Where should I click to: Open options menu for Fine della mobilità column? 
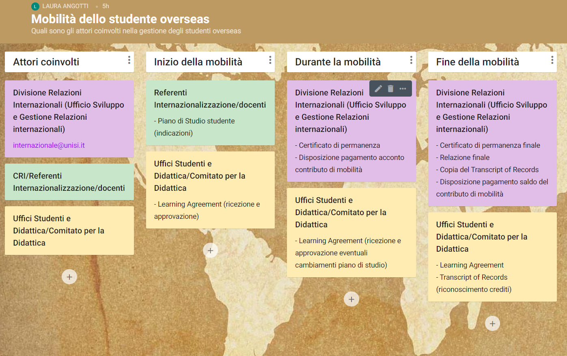552,60
